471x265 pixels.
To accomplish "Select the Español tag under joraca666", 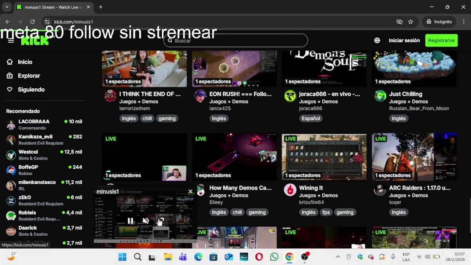I will click(x=311, y=119).
